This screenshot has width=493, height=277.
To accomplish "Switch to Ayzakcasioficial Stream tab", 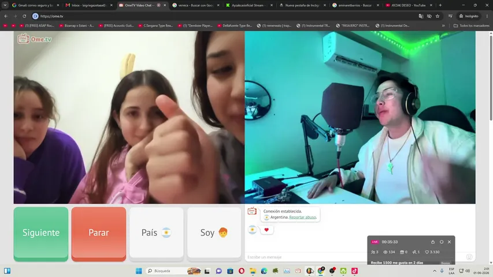I will [x=249, y=5].
